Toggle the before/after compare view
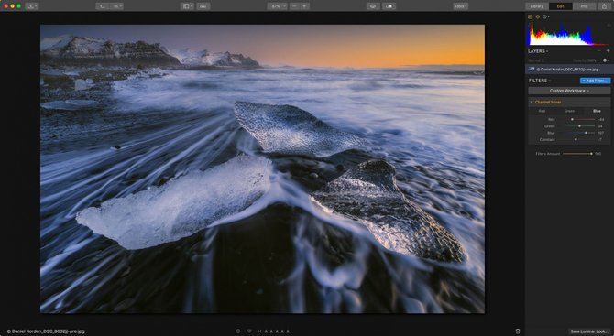614x336 pixels. tap(389, 6)
